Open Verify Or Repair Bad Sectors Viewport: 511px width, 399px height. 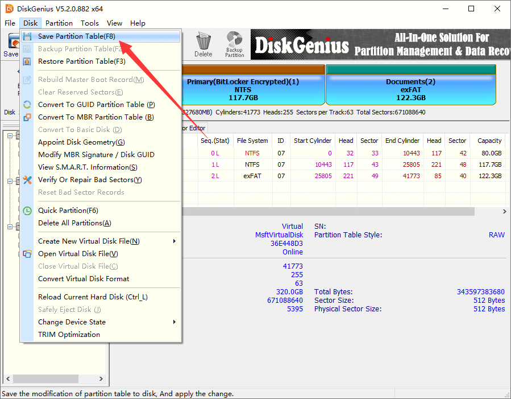pos(90,179)
